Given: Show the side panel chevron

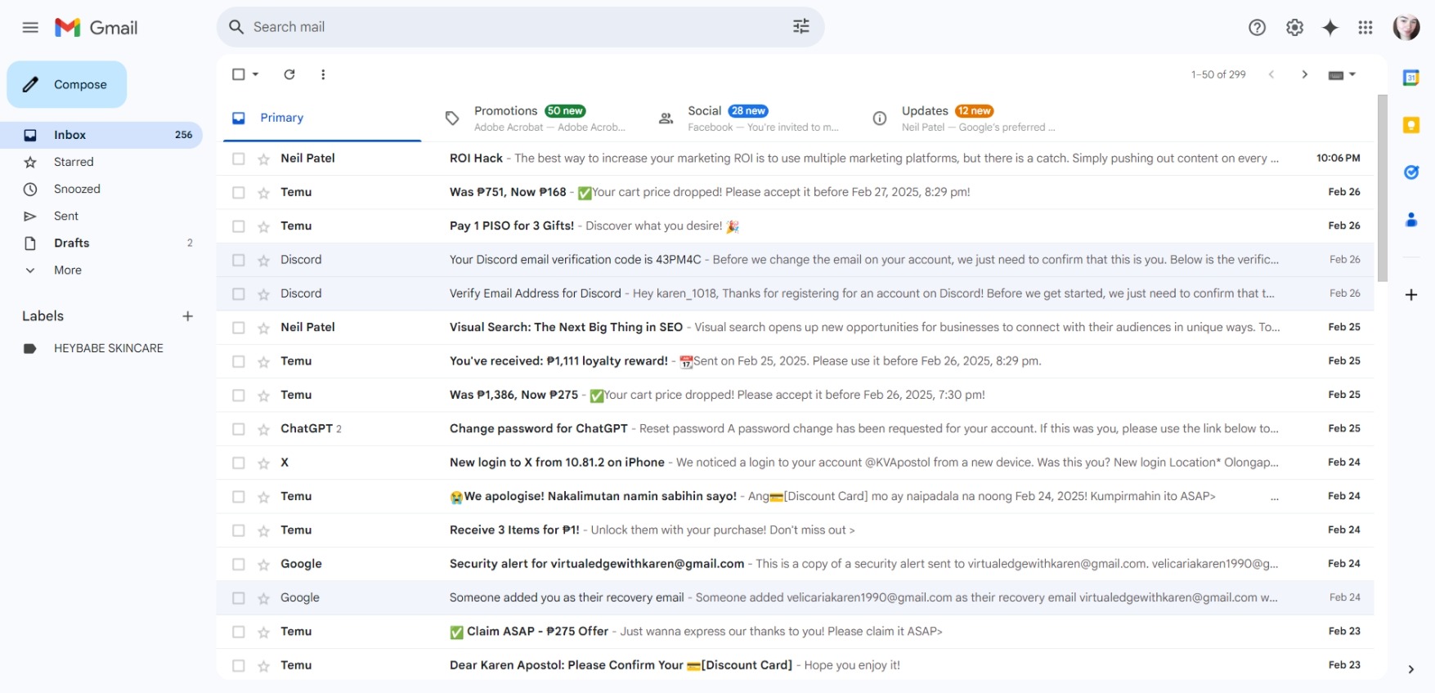Looking at the screenshot, I should (x=1411, y=669).
